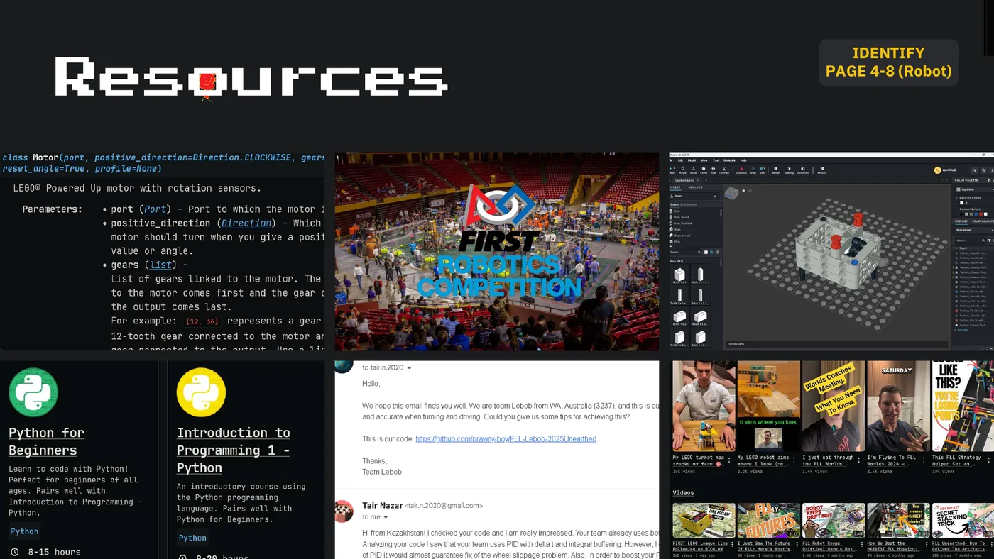Select the white favorite color swatch in Studio
This screenshot has width=994, height=559.
click(962, 203)
